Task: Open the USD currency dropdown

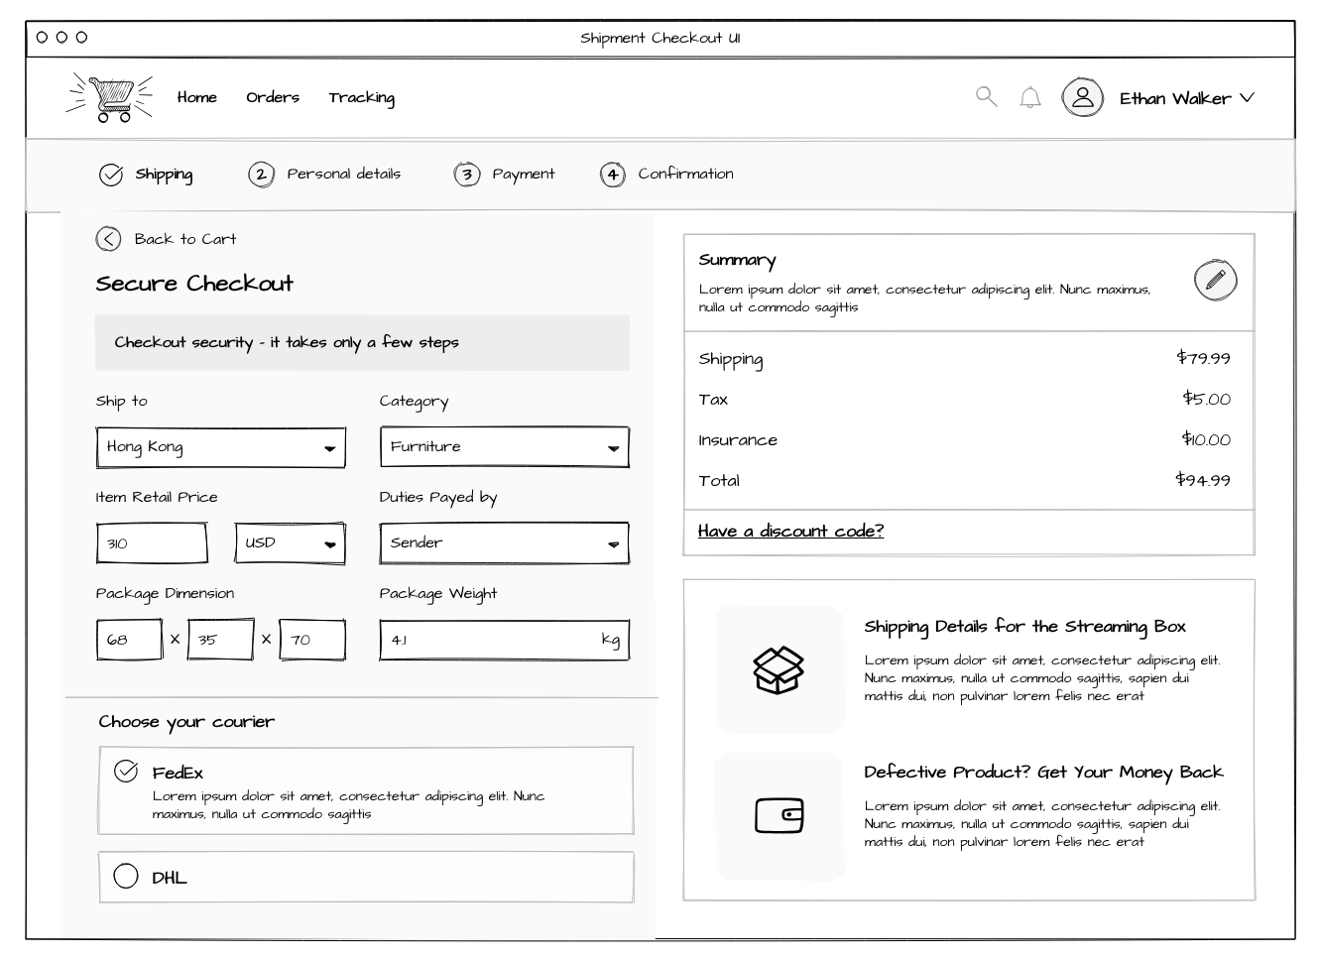Action: (x=290, y=543)
